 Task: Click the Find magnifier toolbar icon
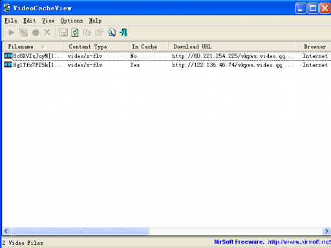click(112, 33)
